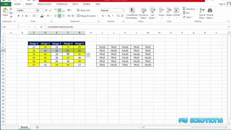This screenshot has height=130, width=231.
Task: Open the FILE tab
Action: point(6,4)
